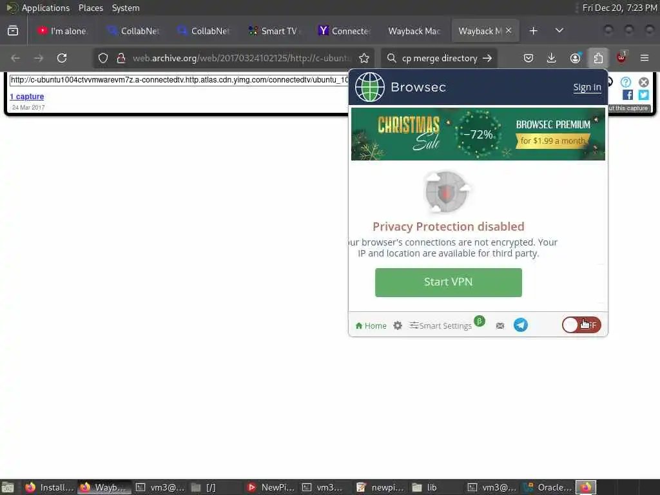Open Smart Settings in Browsec popup
This screenshot has width=660, height=495.
point(441,325)
